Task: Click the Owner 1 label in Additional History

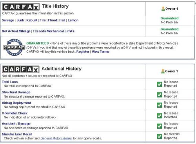Action: 171,71
